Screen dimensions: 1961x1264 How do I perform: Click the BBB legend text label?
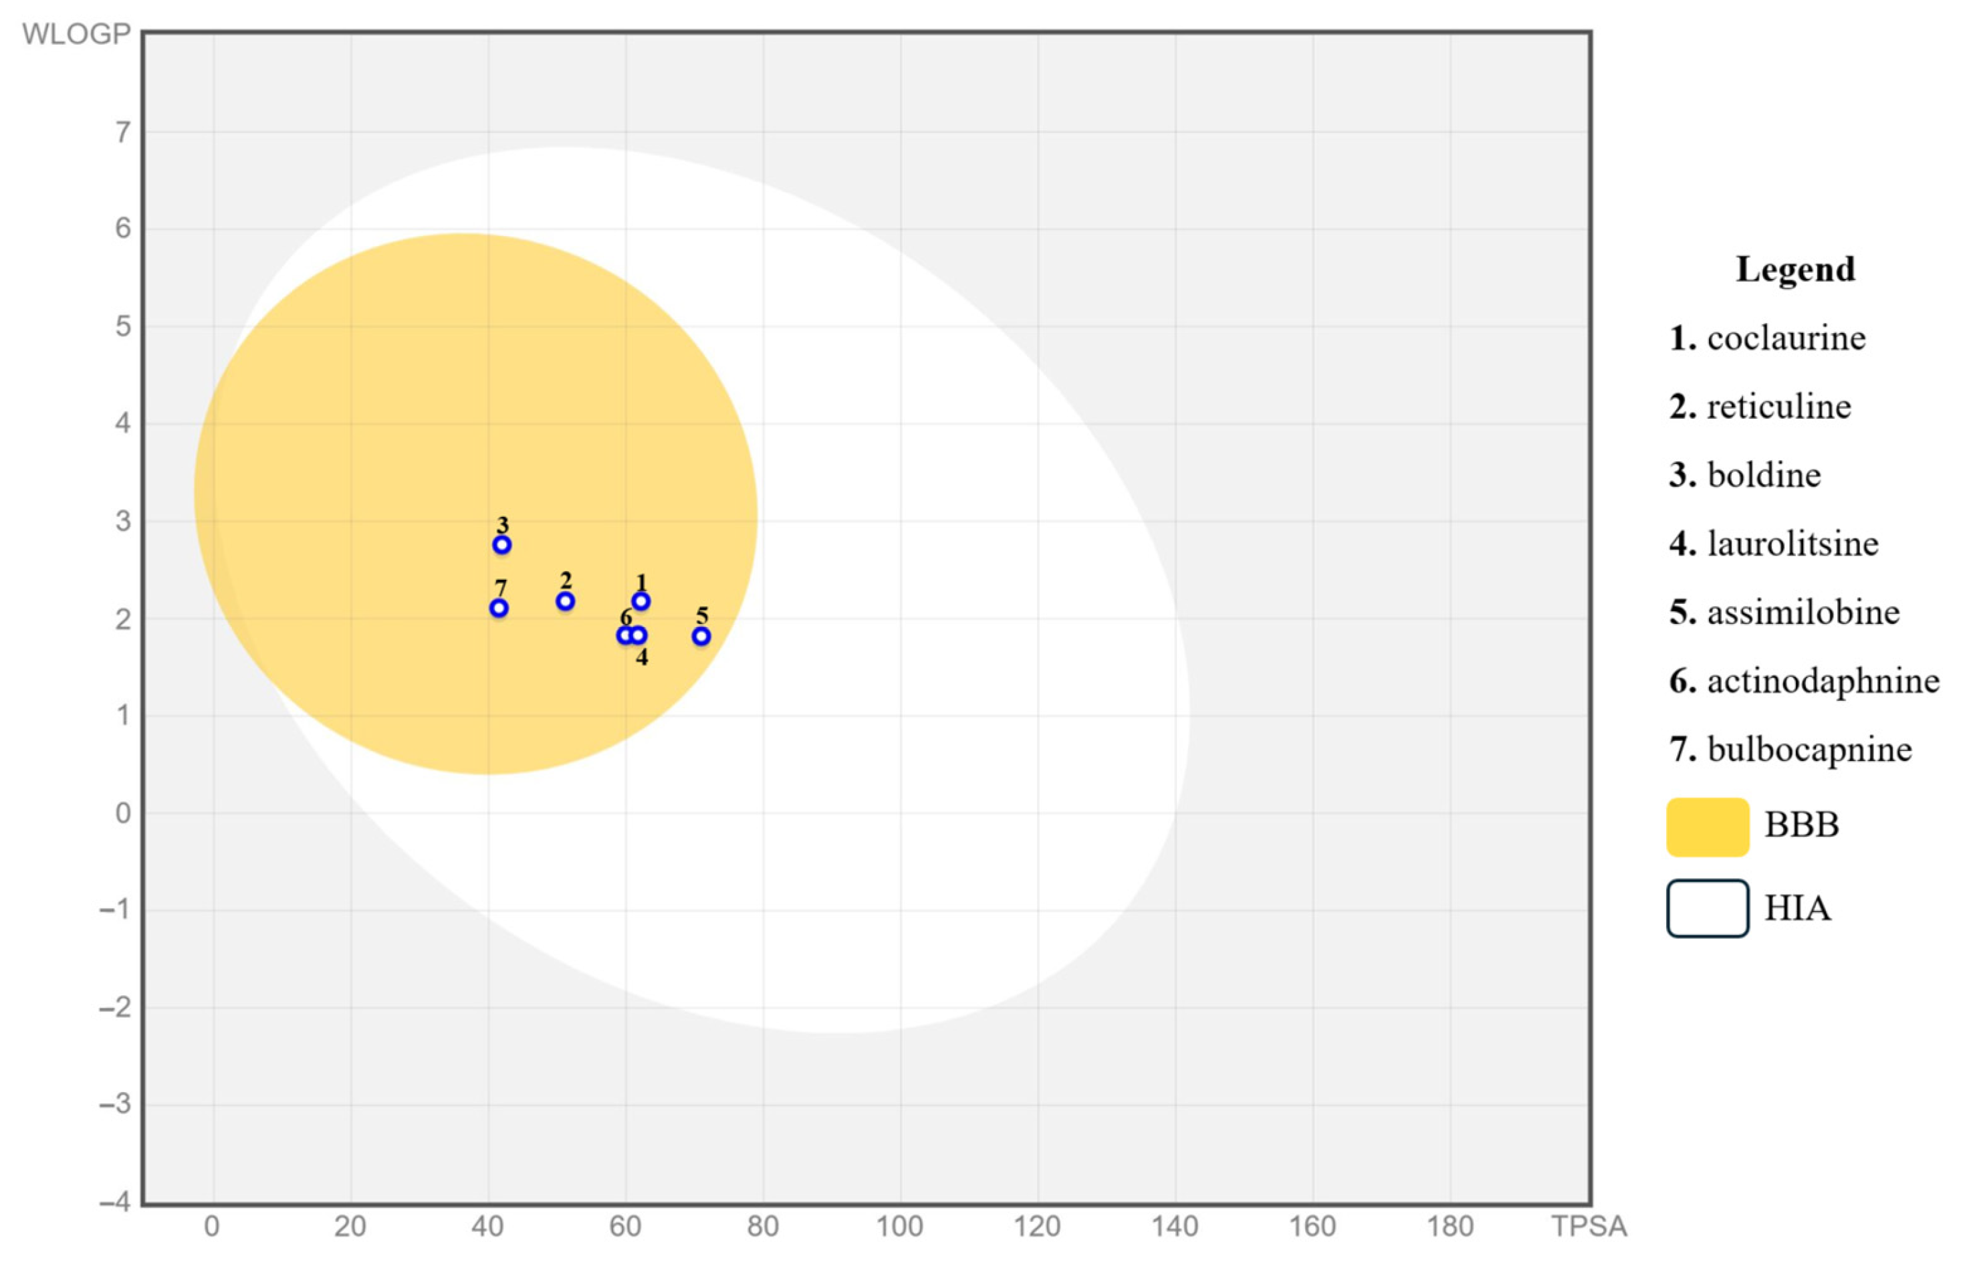[x=1801, y=825]
